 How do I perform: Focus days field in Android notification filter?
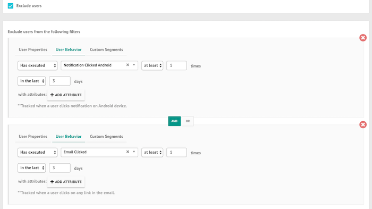60,81
